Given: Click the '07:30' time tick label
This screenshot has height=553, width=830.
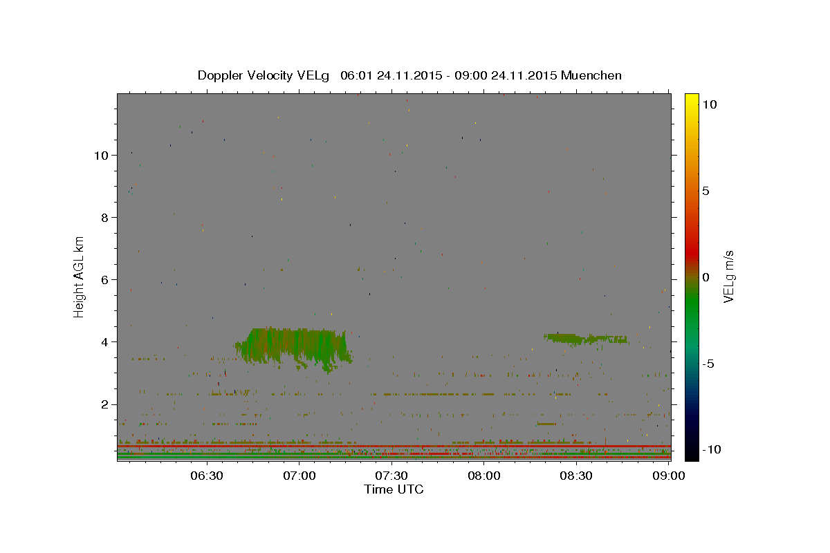Looking at the screenshot, I should (x=391, y=476).
